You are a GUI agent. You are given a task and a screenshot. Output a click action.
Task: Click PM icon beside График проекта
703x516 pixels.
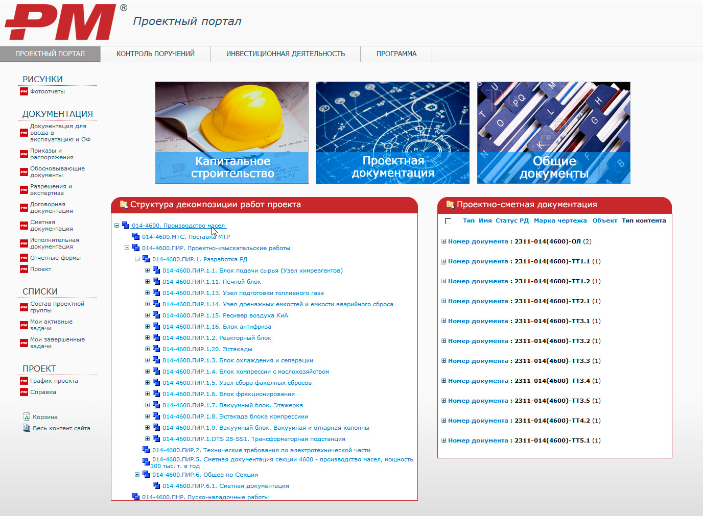coord(24,381)
